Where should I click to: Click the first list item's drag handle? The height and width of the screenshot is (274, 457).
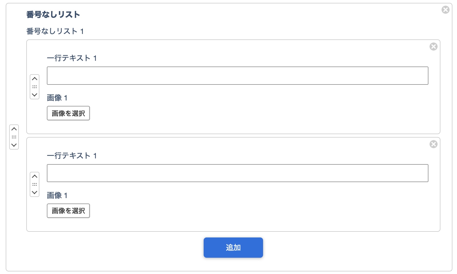(35, 87)
